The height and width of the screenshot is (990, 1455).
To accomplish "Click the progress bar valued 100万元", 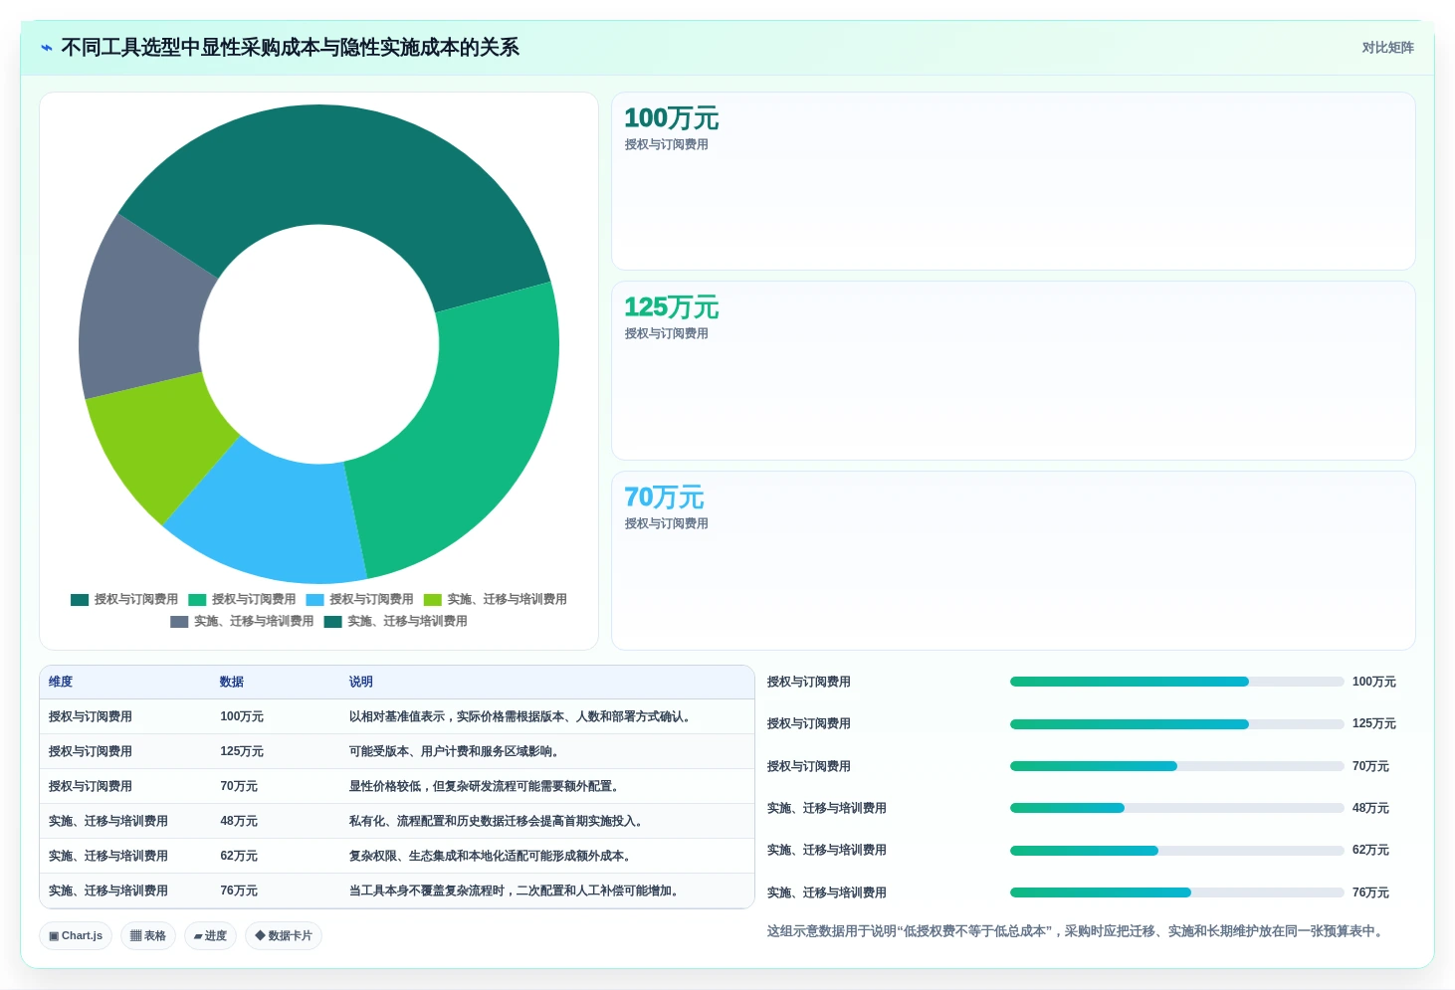I will [x=1177, y=683].
